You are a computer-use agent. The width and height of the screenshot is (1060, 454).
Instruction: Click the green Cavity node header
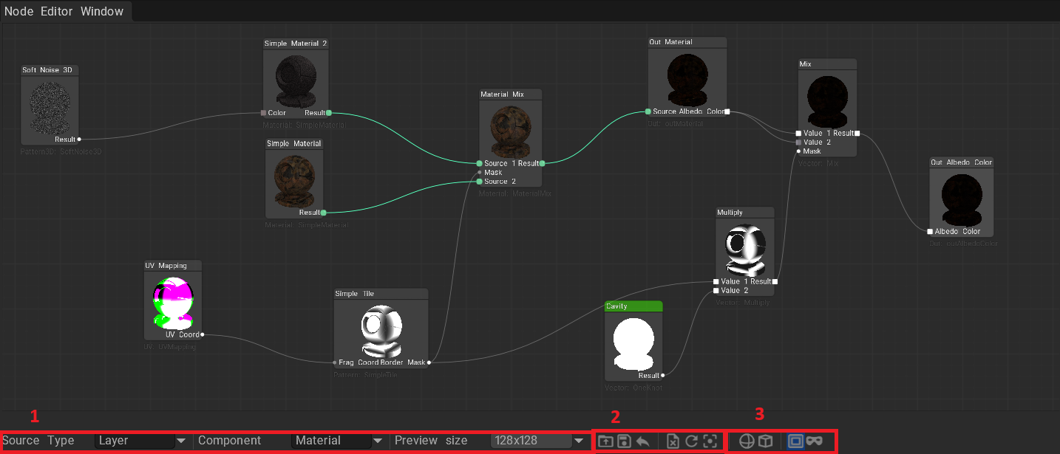click(633, 306)
